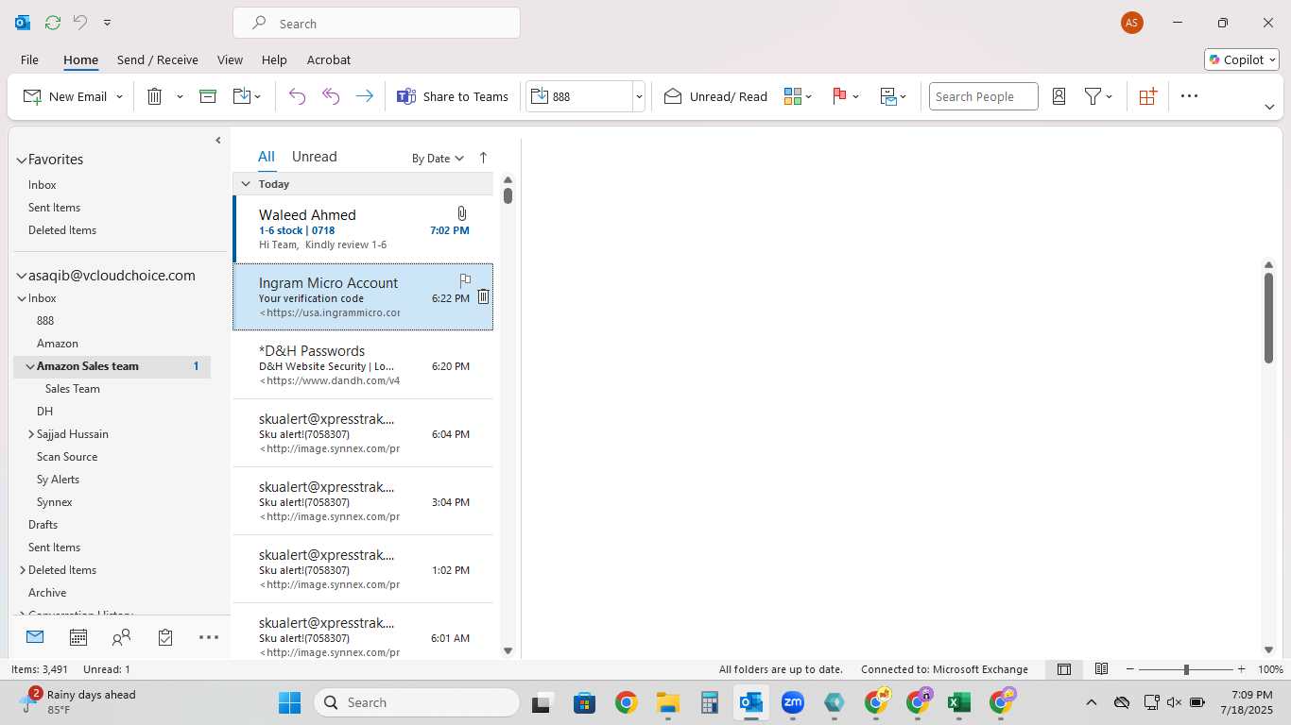Click the Archive icon in the ribbon

[208, 96]
